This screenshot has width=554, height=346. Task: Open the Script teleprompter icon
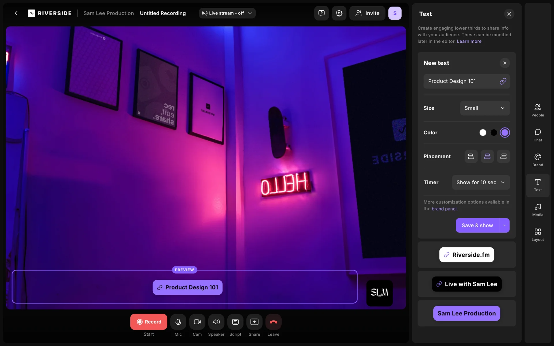coord(235,322)
